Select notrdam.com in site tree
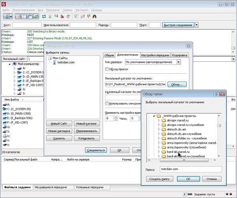This screenshot has height=198, width=237. pyautogui.click(x=66, y=63)
